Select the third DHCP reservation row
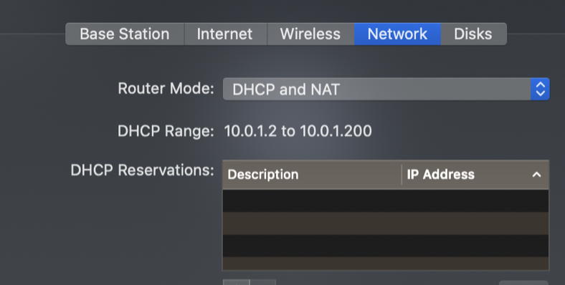565x285 pixels. [x=386, y=246]
